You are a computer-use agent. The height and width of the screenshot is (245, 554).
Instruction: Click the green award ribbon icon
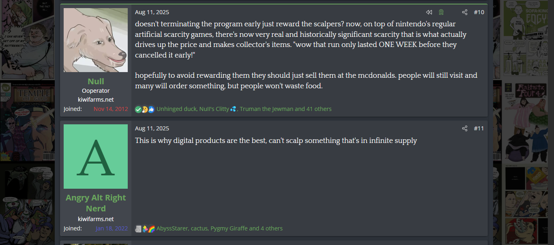(x=441, y=12)
